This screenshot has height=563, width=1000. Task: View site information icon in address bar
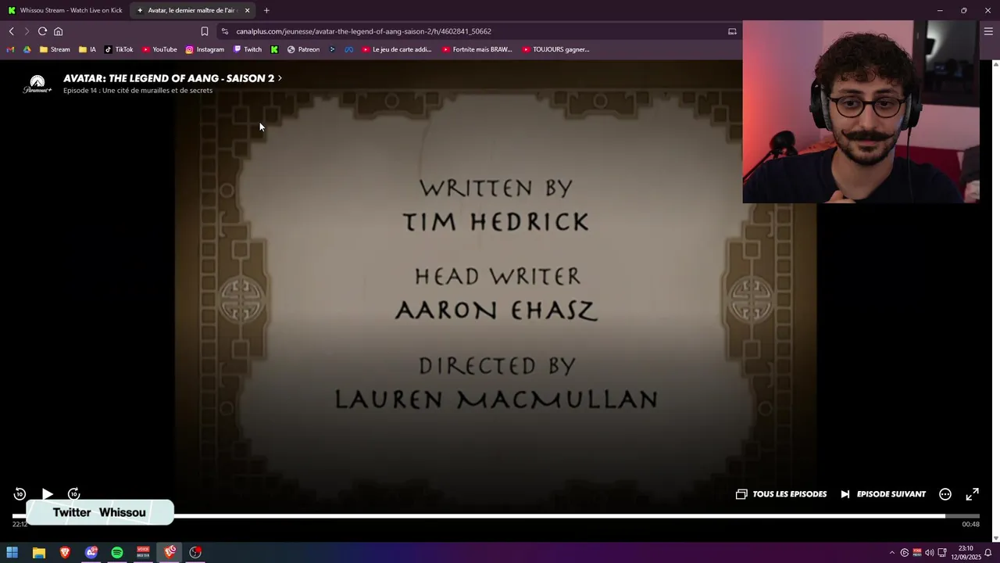(225, 31)
